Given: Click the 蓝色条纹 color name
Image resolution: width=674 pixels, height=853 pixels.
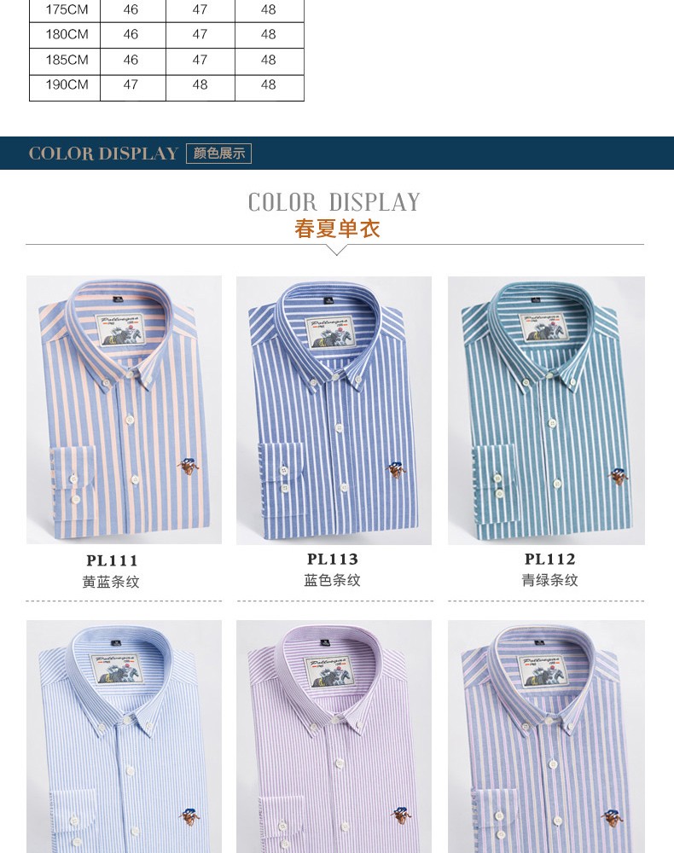Looking at the screenshot, I should [x=333, y=580].
